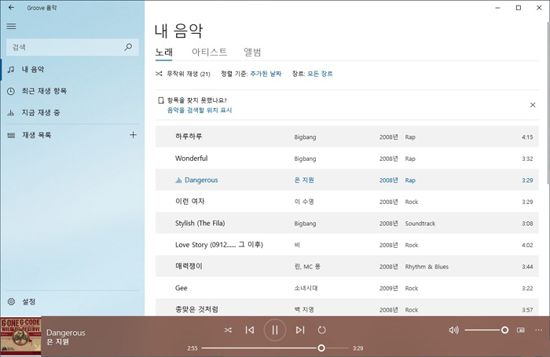This screenshot has width=550, height=357.
Task: Toggle shuffle in the player bar
Action: coord(228,330)
